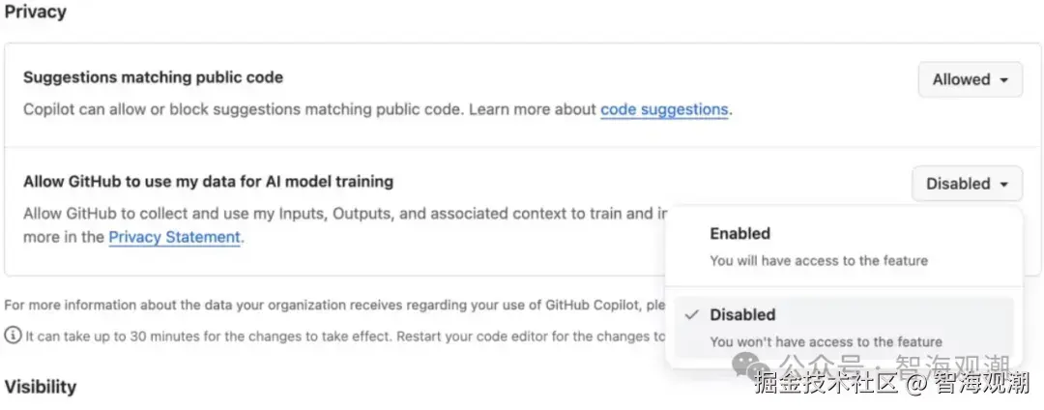Click the caret arrow on the Disabled button
The height and width of the screenshot is (410, 1044).
coord(1004,184)
